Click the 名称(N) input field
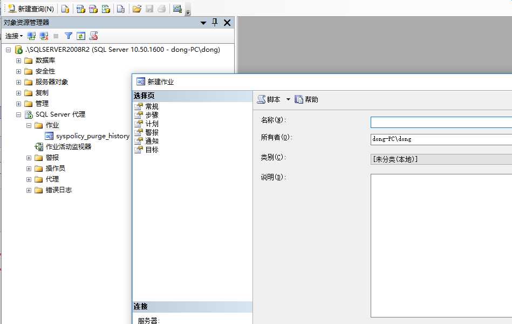The height and width of the screenshot is (324, 512). pos(441,122)
